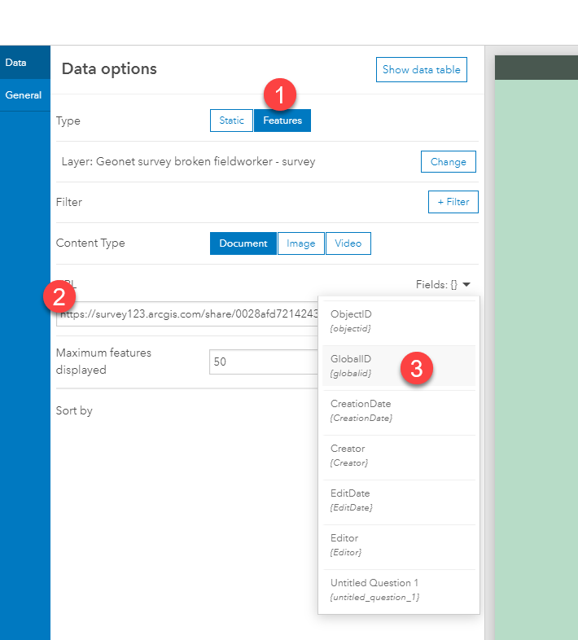Select the Features type option
Screen dimensions: 578x640
(282, 121)
